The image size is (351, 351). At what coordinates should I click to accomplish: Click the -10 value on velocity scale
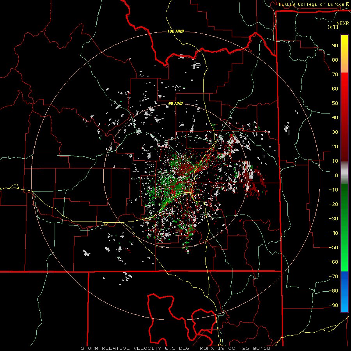(333, 190)
